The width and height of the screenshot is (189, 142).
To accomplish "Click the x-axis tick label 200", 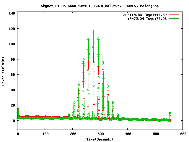I will (x=72, y=134).
